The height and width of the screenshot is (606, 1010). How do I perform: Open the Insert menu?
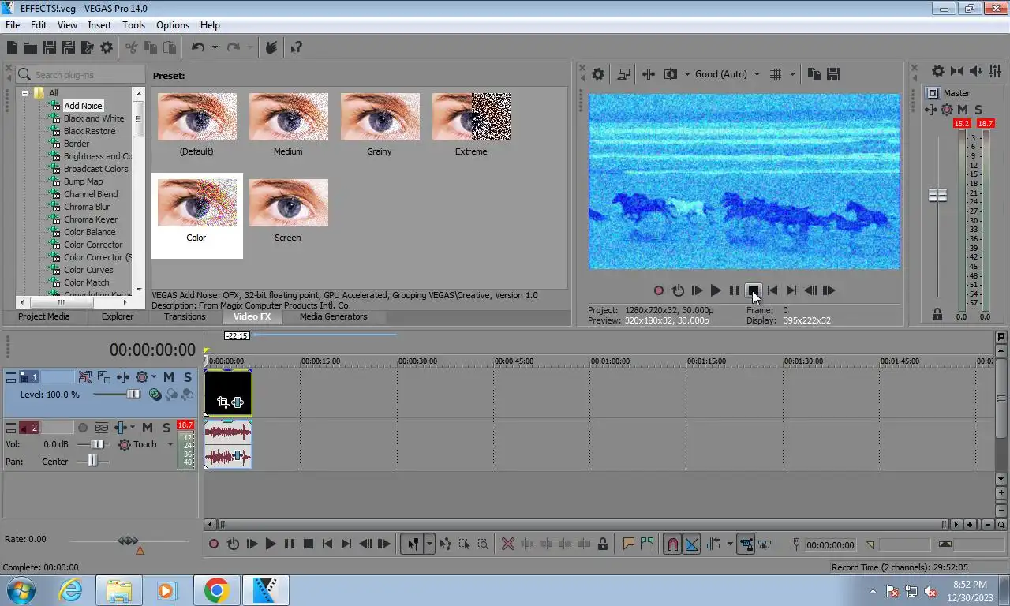(x=99, y=25)
